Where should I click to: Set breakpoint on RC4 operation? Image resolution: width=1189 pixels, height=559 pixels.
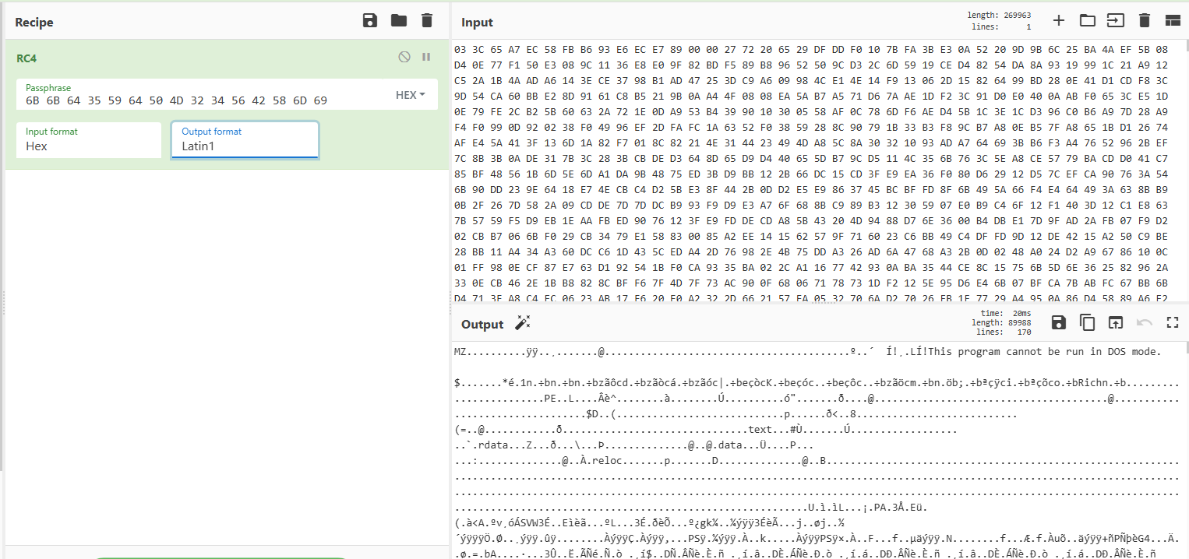426,57
